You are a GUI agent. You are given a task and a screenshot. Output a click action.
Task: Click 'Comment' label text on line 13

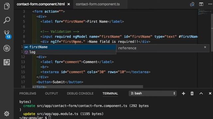(90, 62)
